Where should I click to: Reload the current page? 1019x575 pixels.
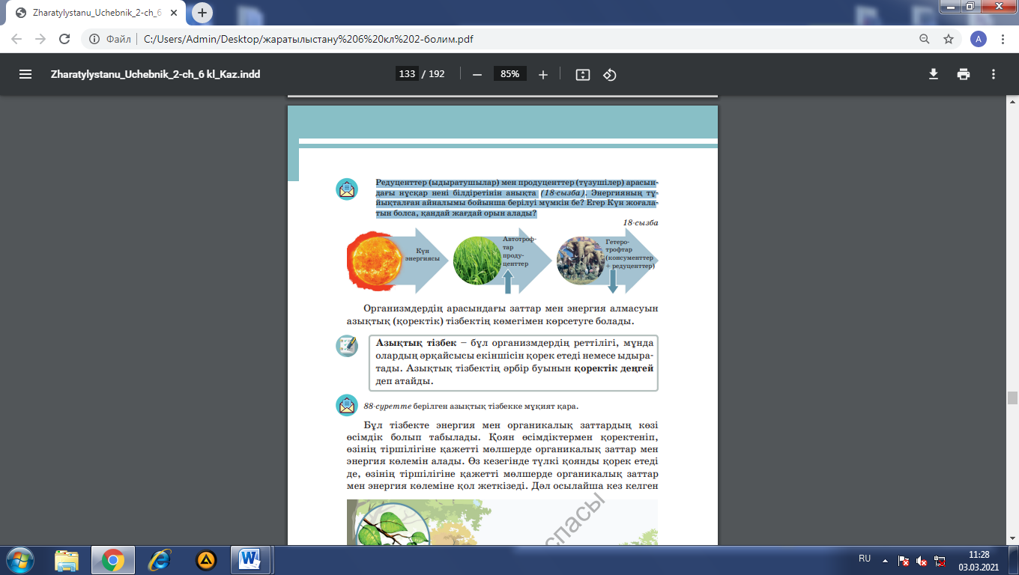point(64,39)
